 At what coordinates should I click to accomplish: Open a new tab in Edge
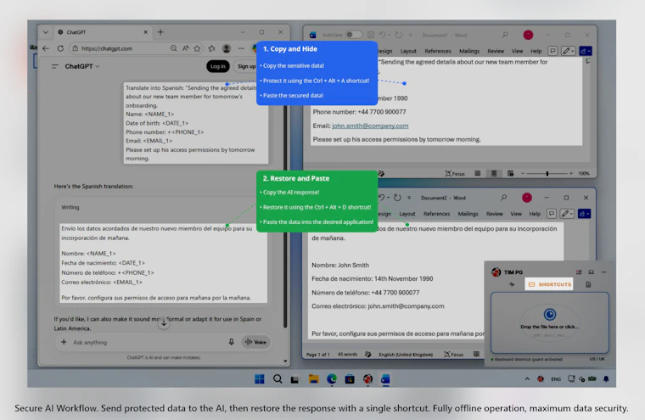(160, 32)
